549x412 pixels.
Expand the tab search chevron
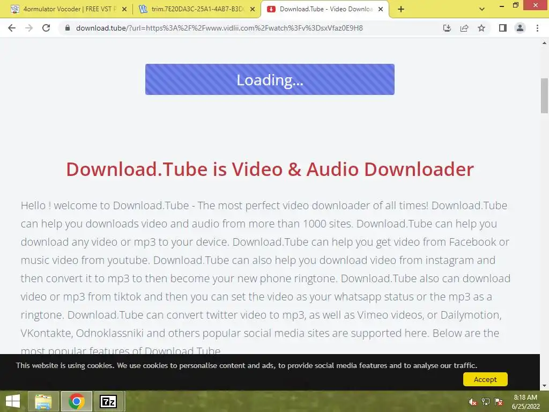coord(482,9)
